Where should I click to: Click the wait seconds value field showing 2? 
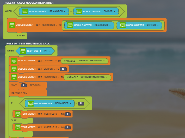point(24,85)
